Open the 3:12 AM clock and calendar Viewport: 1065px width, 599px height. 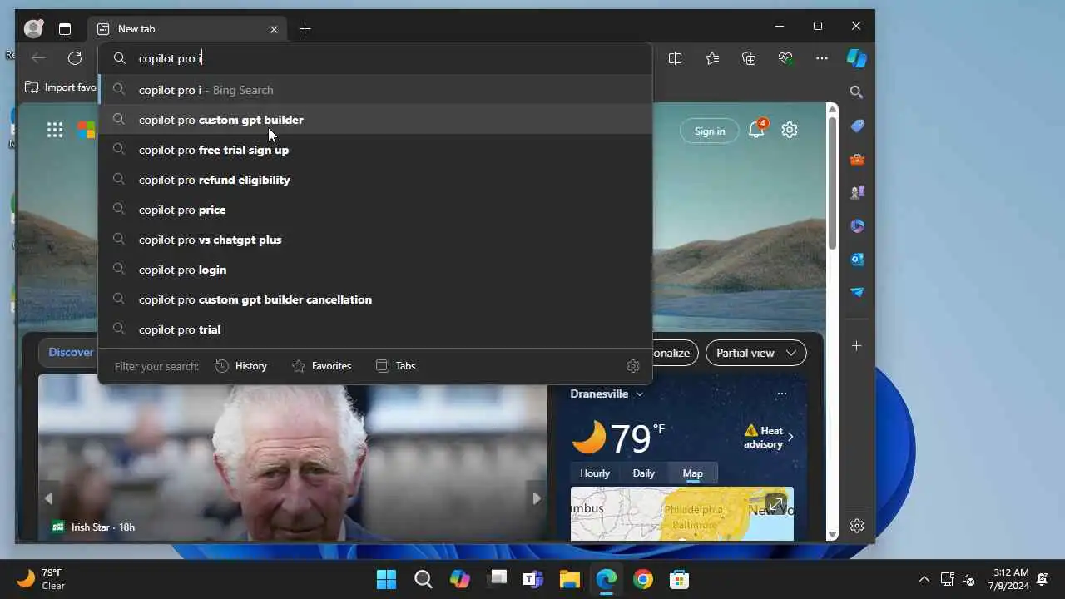[1010, 579]
